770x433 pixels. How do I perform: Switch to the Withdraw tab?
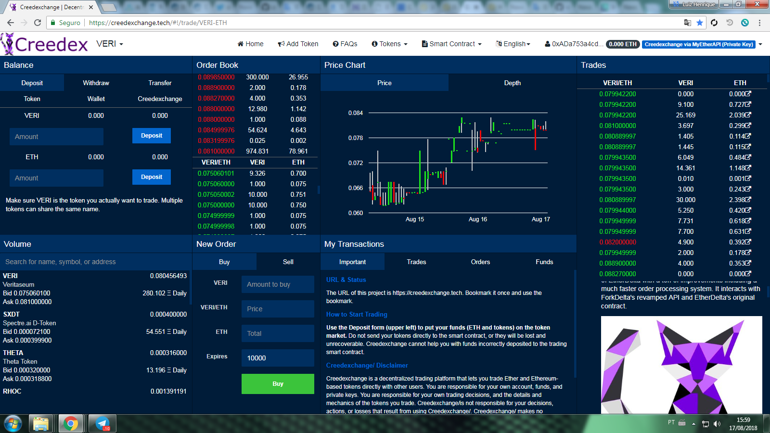click(96, 83)
